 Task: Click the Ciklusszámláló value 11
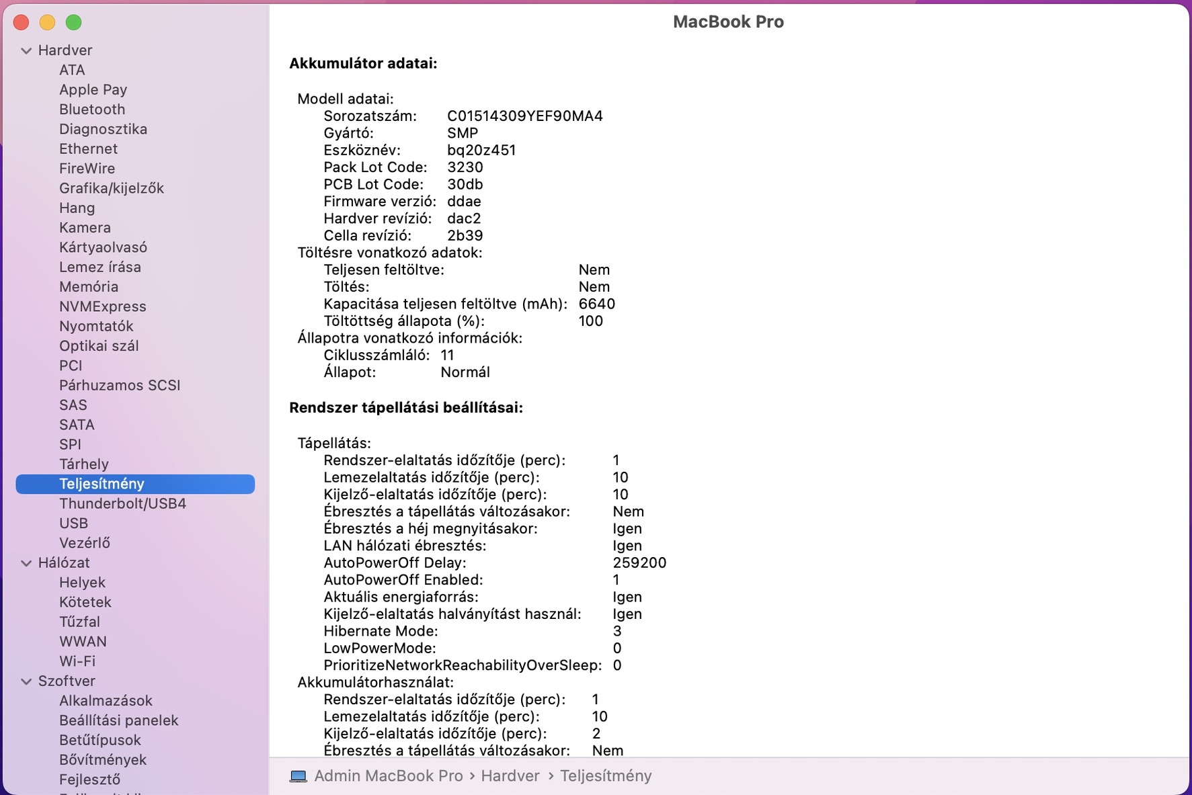(448, 355)
